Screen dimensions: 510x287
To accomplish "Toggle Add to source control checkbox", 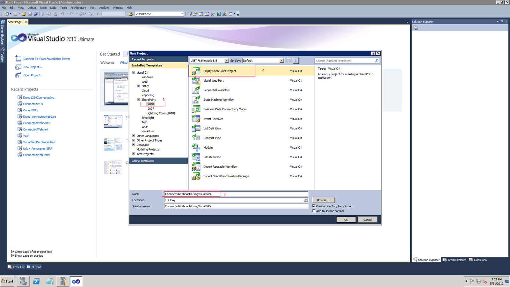I will pos(314,211).
